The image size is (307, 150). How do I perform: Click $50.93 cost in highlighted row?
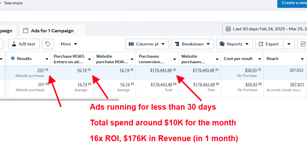(250, 70)
